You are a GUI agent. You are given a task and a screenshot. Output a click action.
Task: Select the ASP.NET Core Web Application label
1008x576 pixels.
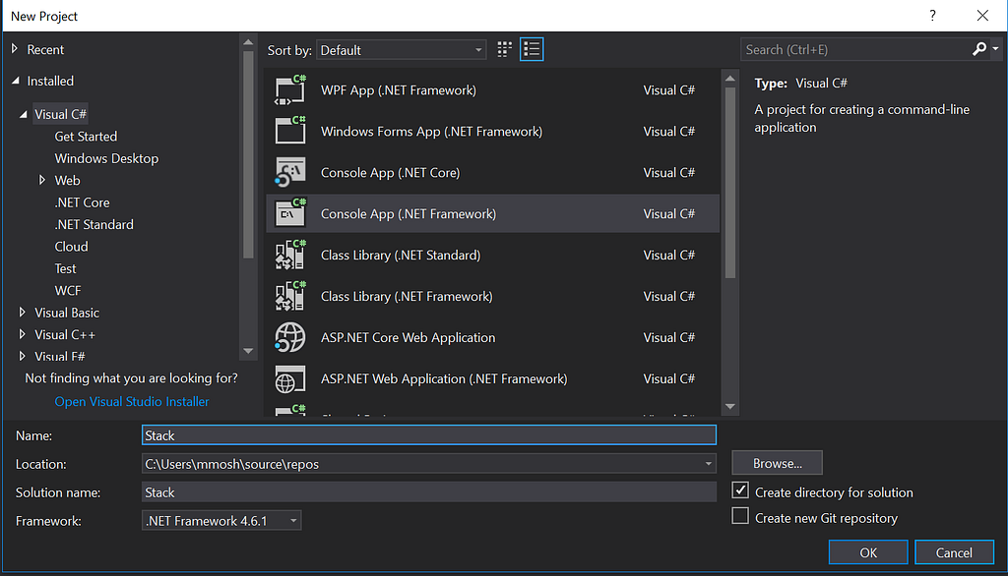(x=409, y=337)
